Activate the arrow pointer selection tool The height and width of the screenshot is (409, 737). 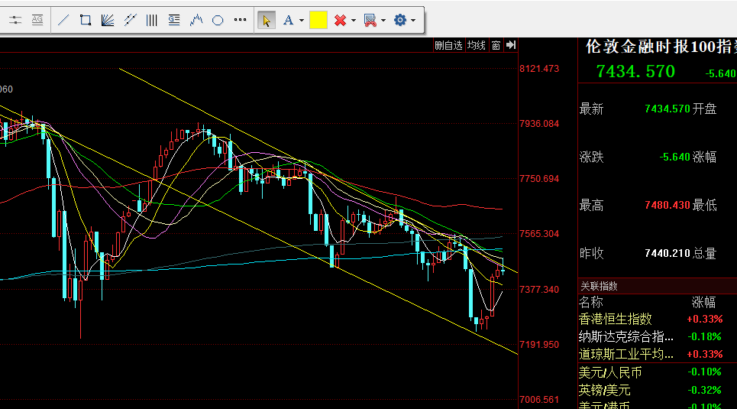(267, 20)
